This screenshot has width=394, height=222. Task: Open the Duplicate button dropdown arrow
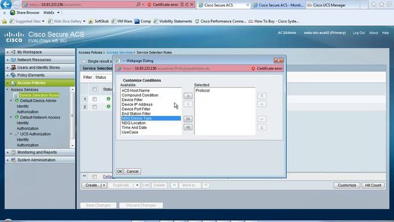click(137, 185)
